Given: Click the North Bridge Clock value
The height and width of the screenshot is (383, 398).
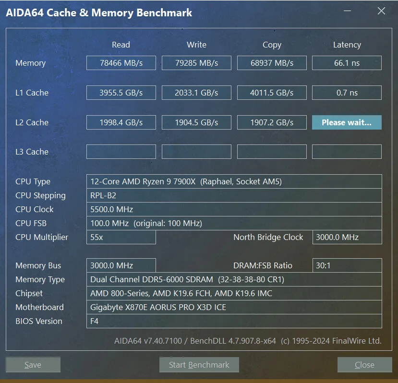Looking at the screenshot, I should pyautogui.click(x=347, y=237).
